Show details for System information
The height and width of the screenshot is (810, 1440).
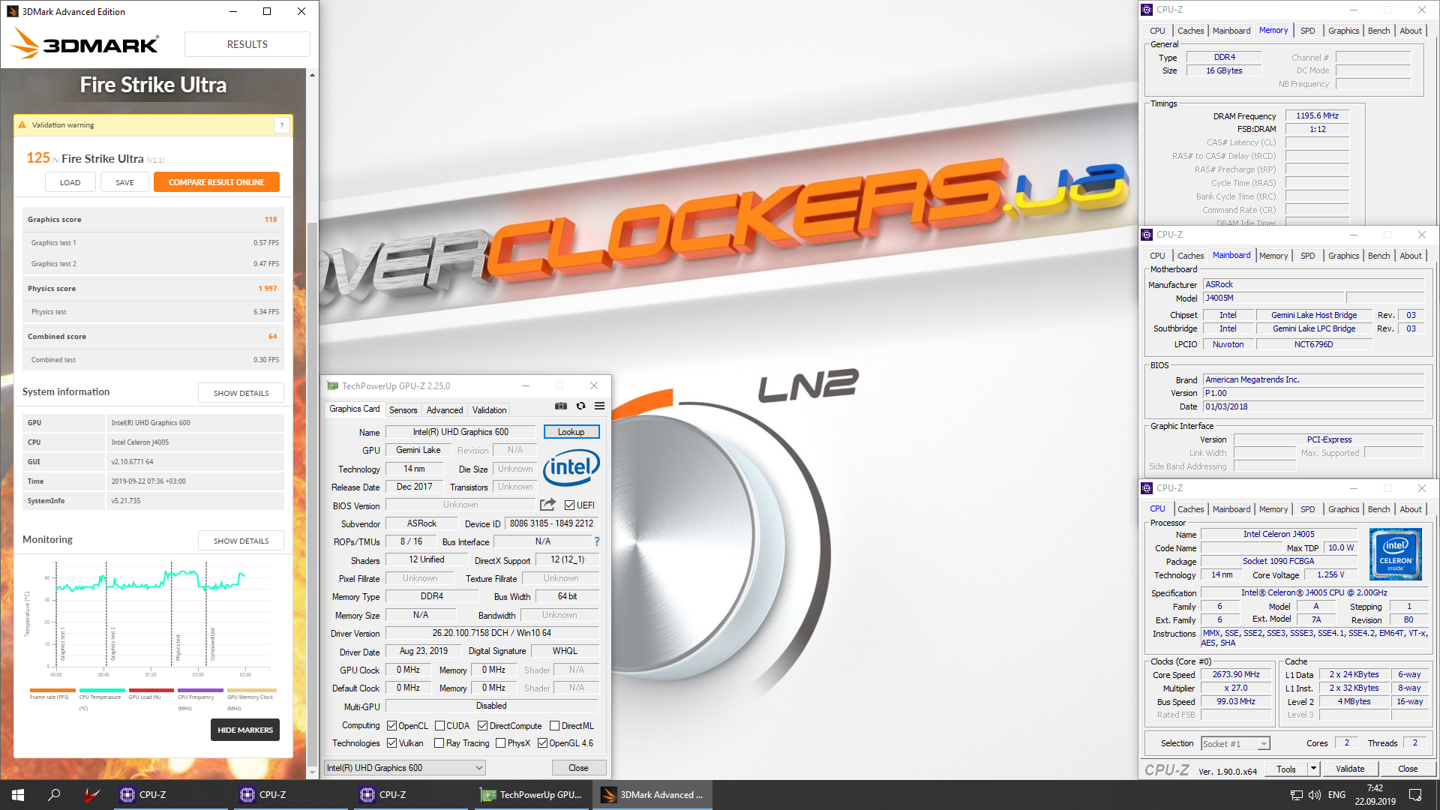coord(241,393)
